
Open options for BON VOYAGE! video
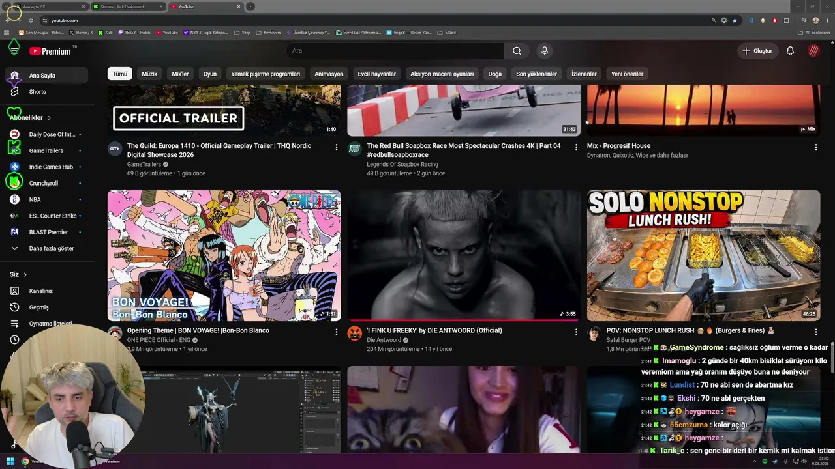click(337, 332)
